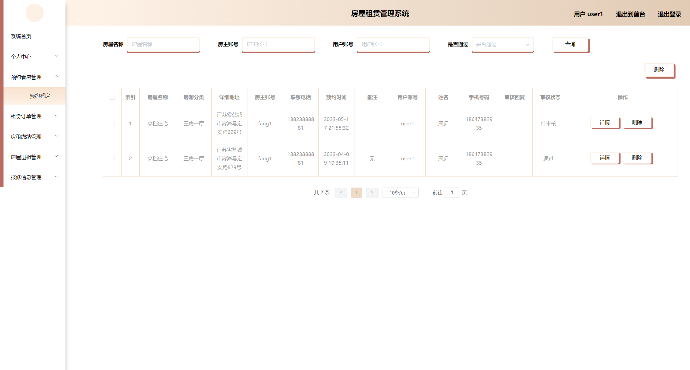The width and height of the screenshot is (690, 370).
Task: Focus the 房屋名称 search input field
Action: (x=163, y=44)
